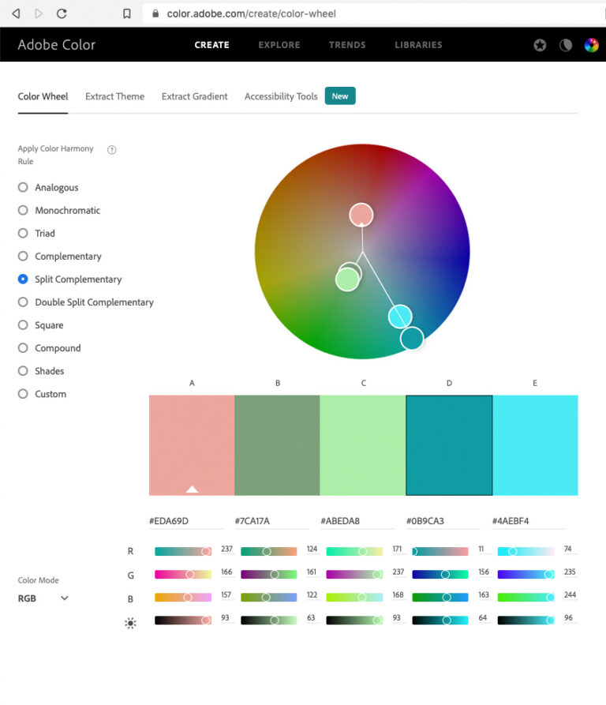Open the star badge icon in header
The image size is (606, 705).
[540, 45]
